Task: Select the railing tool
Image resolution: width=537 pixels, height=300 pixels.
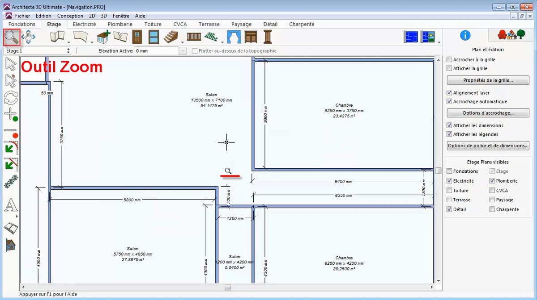Action: point(194,37)
